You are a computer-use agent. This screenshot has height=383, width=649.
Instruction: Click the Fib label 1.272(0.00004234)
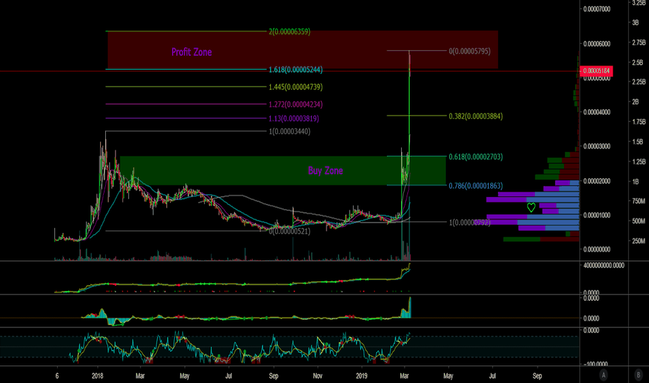tap(295, 104)
